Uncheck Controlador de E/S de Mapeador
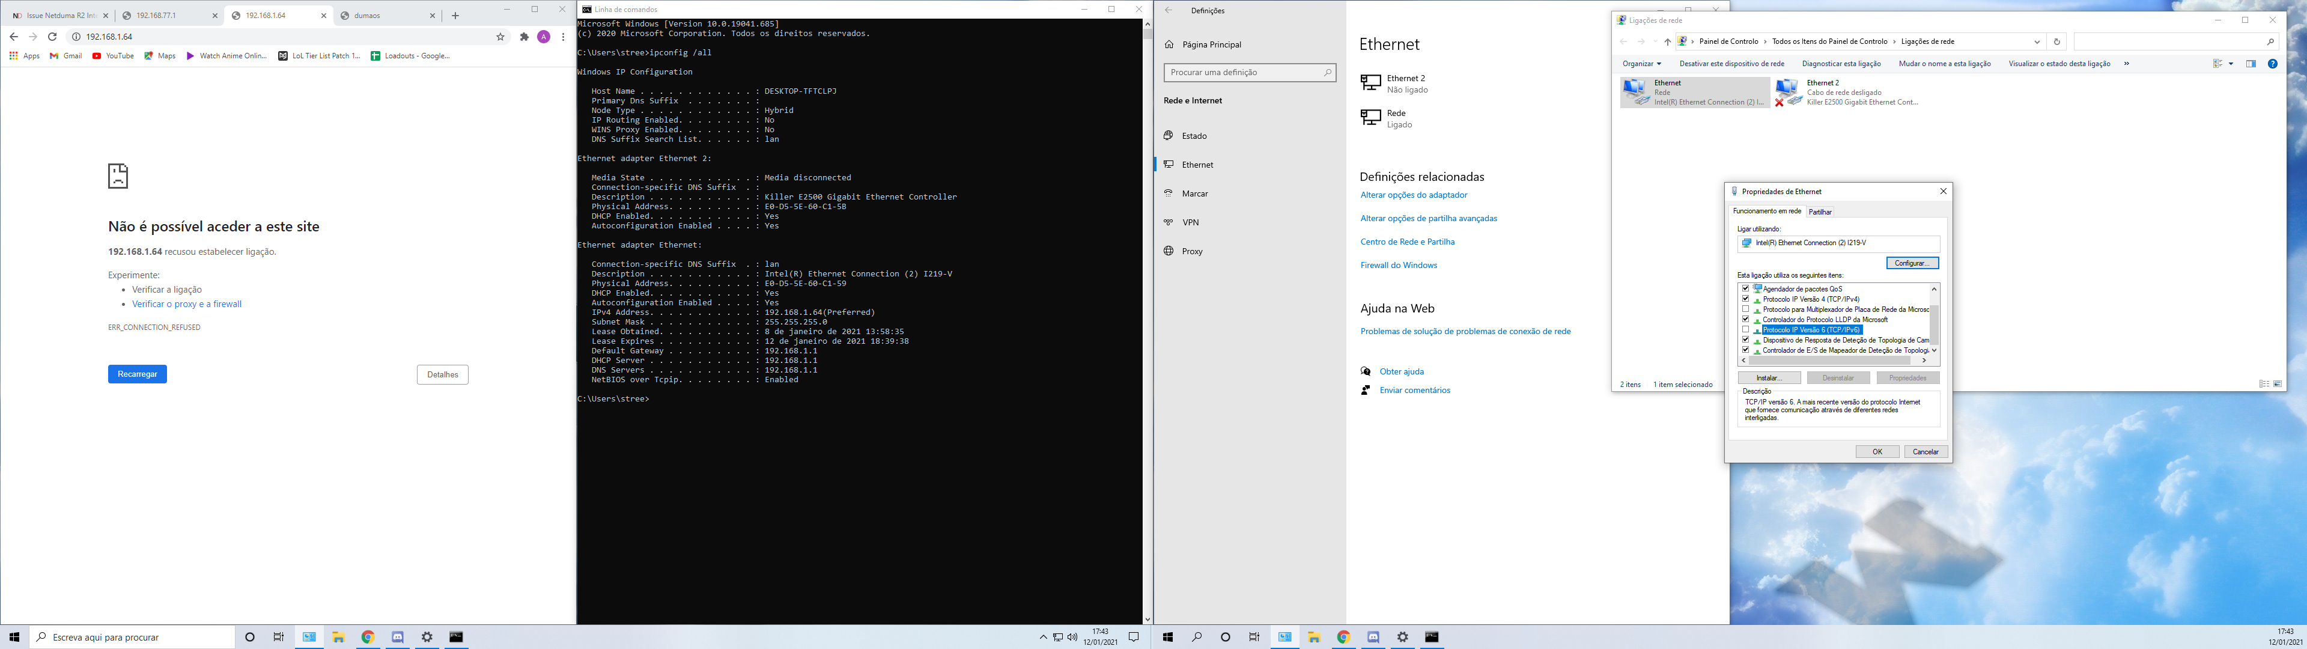Viewport: 2307px width, 649px height. 1745,350
